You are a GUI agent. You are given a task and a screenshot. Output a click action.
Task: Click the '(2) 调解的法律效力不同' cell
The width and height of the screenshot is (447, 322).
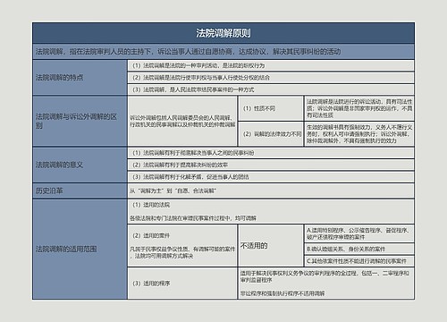[x=271, y=134]
